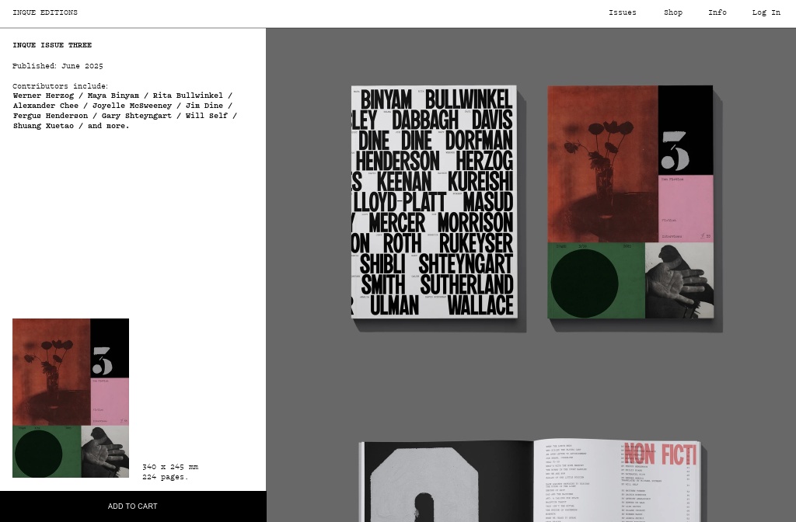796x522 pixels.
Task: Select the Rita Bullwinkel contributor name
Action: coord(188,96)
